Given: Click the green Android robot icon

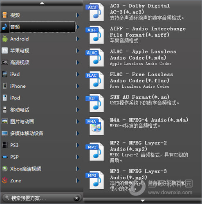Looking at the screenshot, I should click(x=4, y=39).
